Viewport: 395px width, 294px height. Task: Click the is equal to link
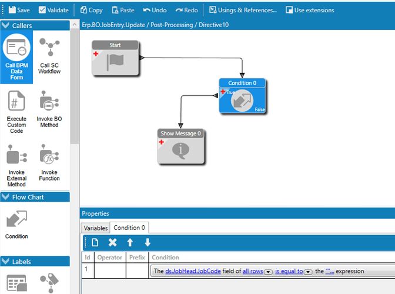tap(289, 271)
